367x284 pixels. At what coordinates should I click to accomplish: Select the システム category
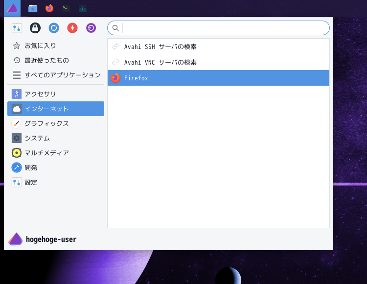coord(56,138)
